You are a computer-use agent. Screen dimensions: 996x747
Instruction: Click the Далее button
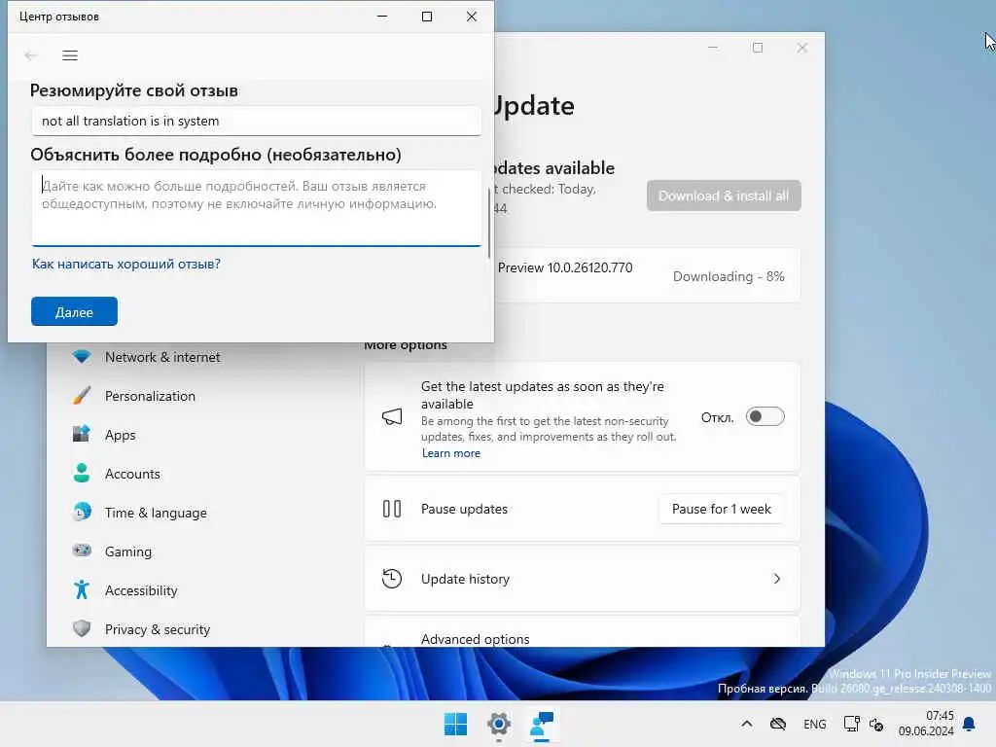pos(74,311)
